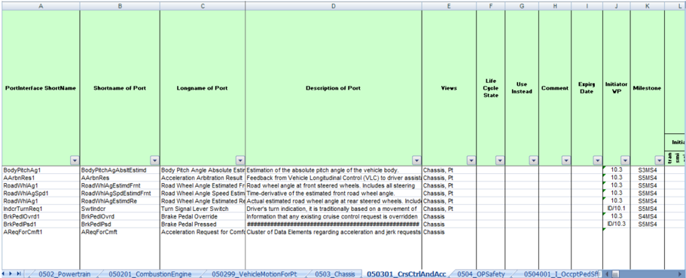The image size is (686, 278).
Task: Open filter dropdown for Life Cycle State column
Action: coord(499,160)
